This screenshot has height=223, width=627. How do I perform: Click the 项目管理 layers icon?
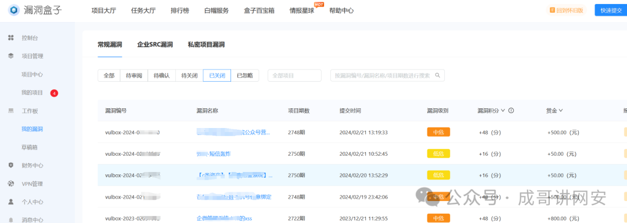(11, 56)
